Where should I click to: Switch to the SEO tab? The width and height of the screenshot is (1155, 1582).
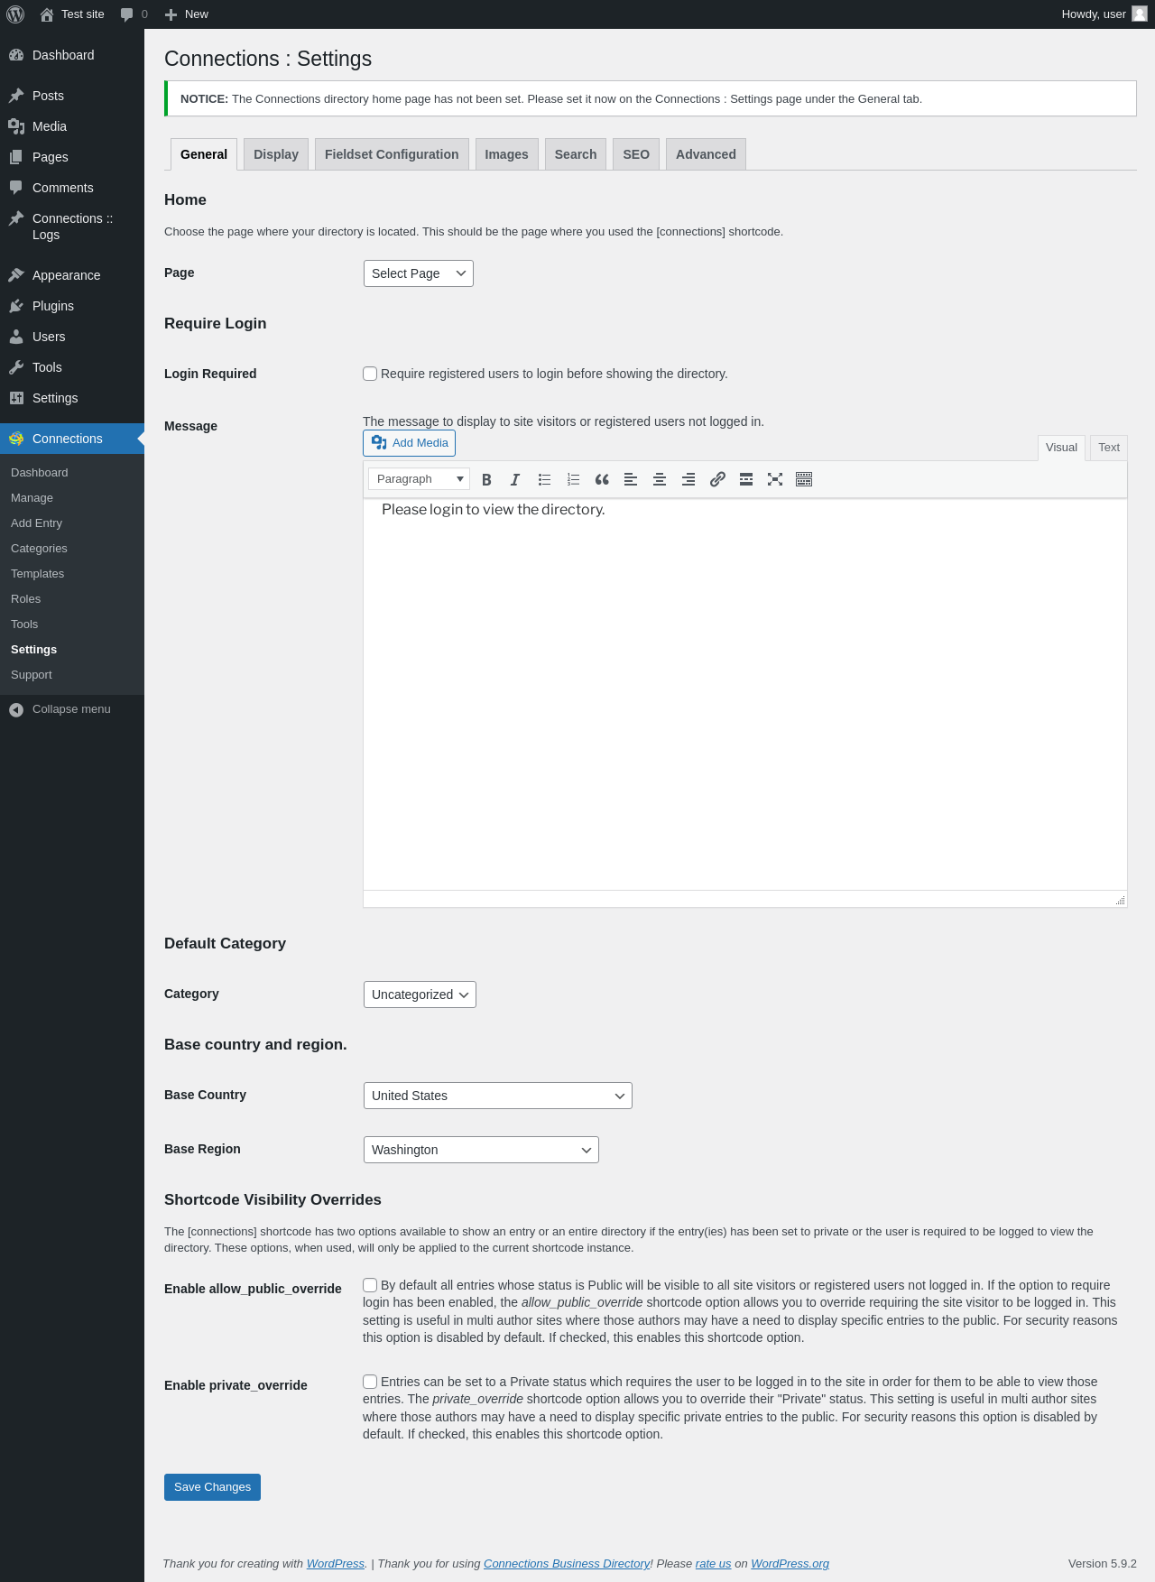[x=636, y=154]
